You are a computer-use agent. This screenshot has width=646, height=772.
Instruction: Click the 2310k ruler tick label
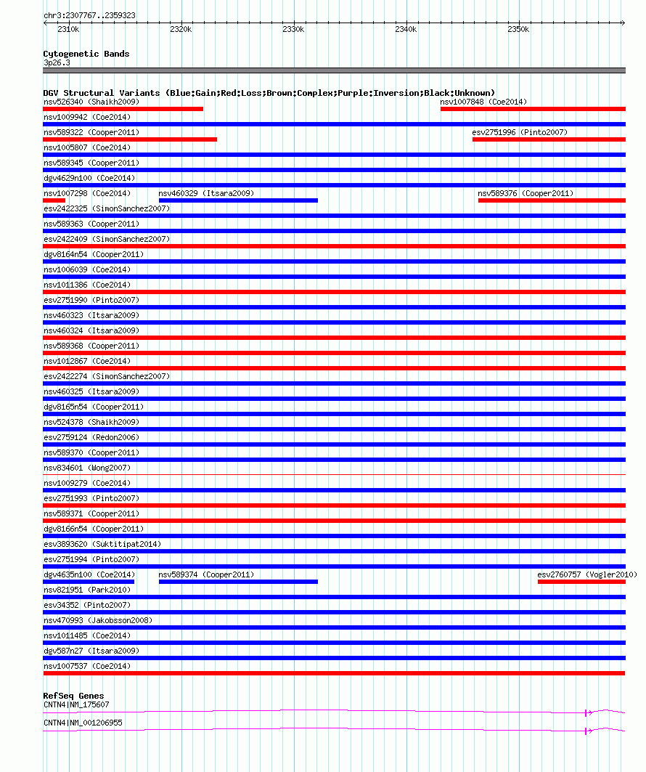coord(68,30)
